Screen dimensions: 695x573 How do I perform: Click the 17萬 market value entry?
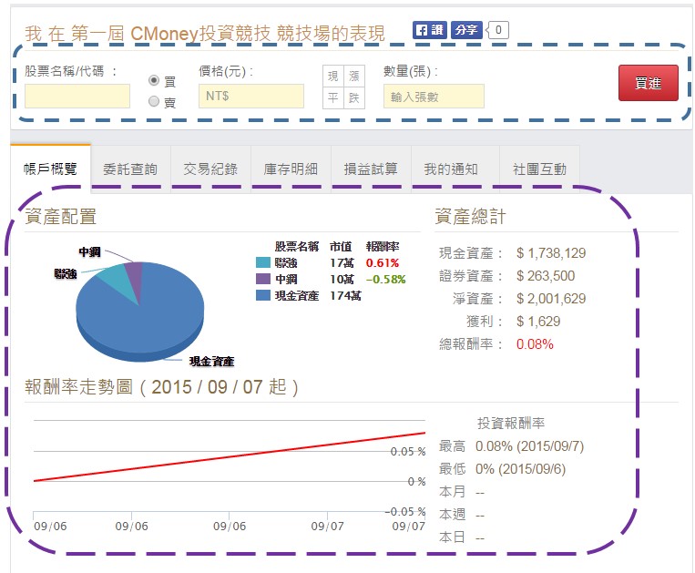(342, 263)
